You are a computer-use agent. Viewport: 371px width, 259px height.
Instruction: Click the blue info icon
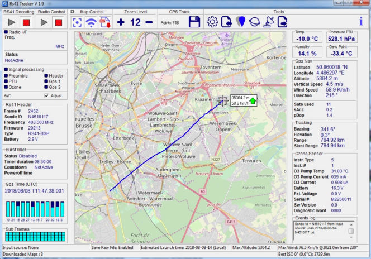(x=361, y=22)
